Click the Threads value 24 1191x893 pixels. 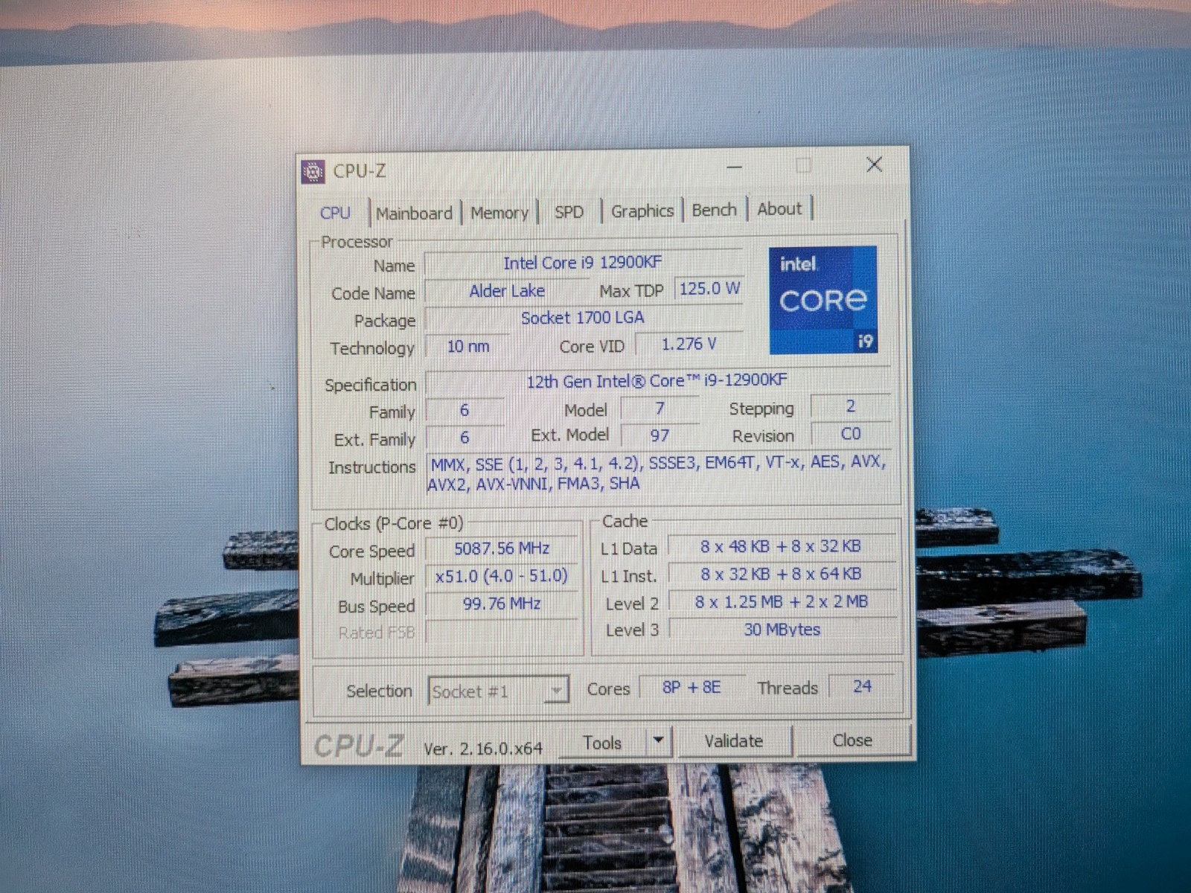click(x=861, y=686)
